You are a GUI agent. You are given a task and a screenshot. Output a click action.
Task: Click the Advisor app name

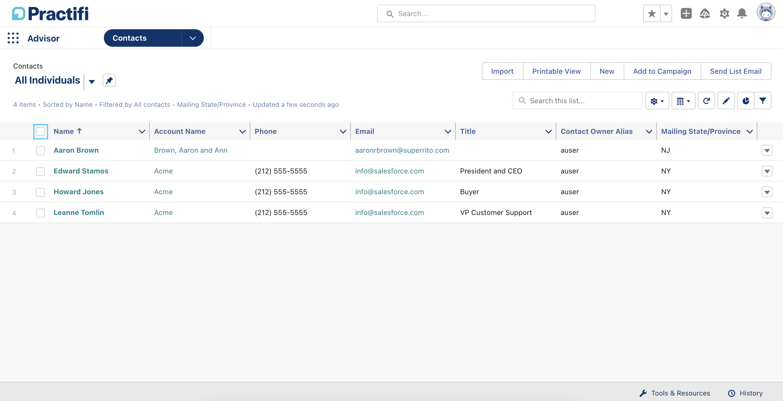[x=43, y=38]
